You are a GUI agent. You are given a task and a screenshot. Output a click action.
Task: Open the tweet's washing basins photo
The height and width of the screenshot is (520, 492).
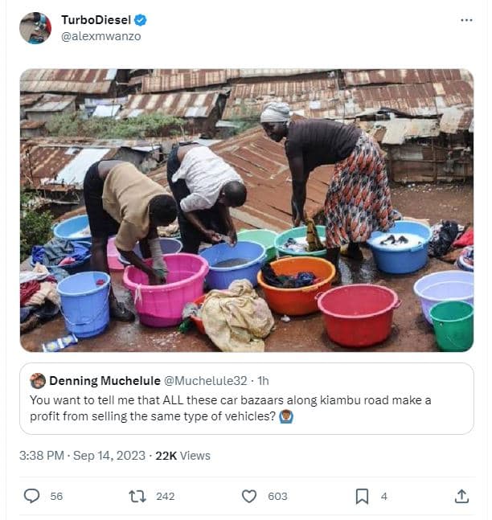click(x=246, y=210)
